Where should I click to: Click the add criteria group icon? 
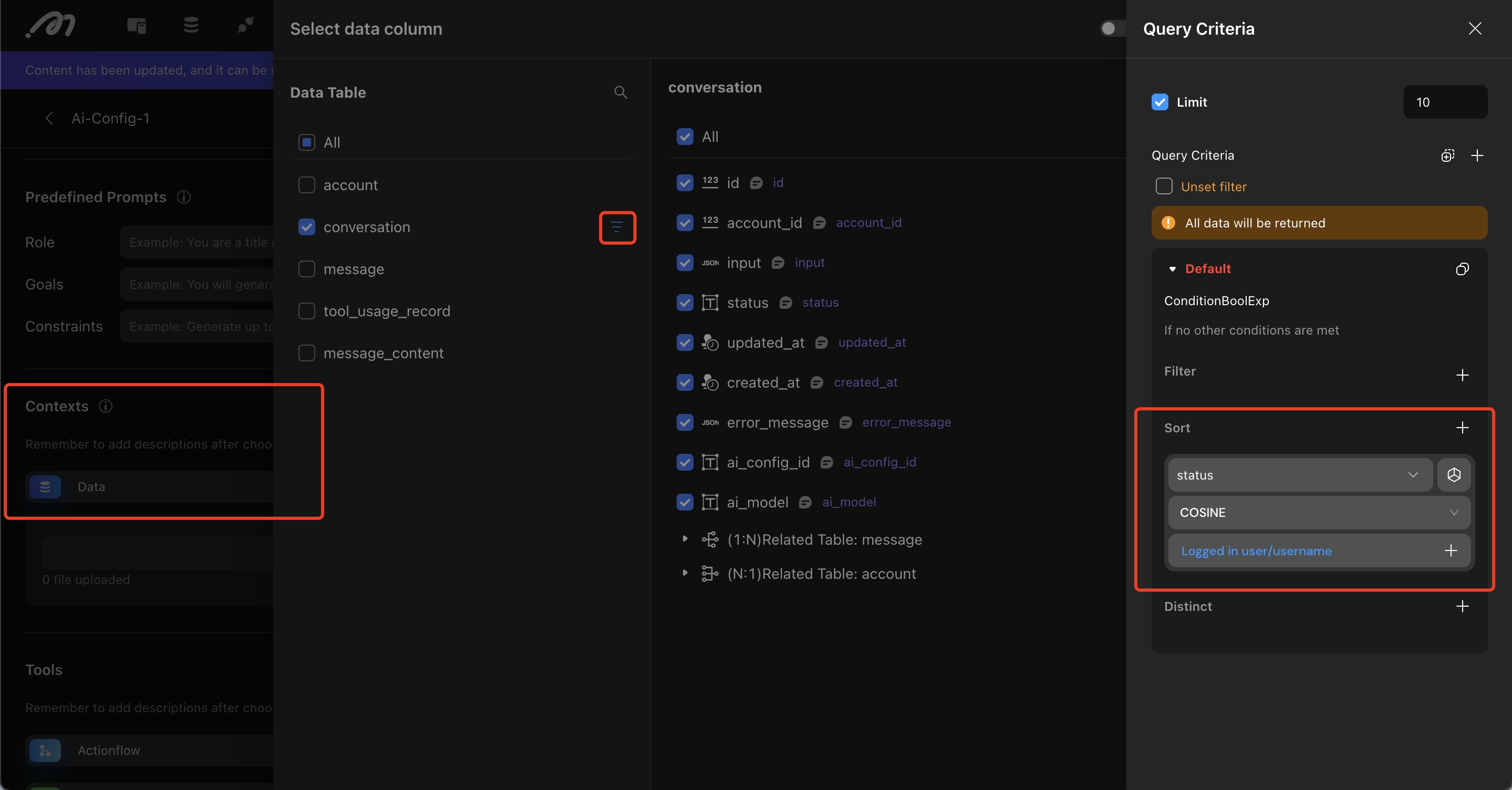(1448, 155)
